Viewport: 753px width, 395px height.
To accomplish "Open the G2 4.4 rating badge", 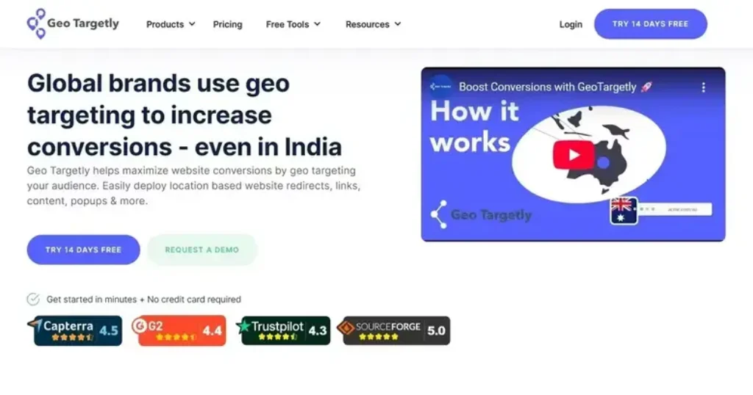I will (x=179, y=330).
